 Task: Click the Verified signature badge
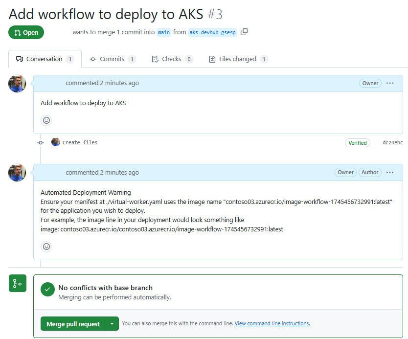point(357,143)
